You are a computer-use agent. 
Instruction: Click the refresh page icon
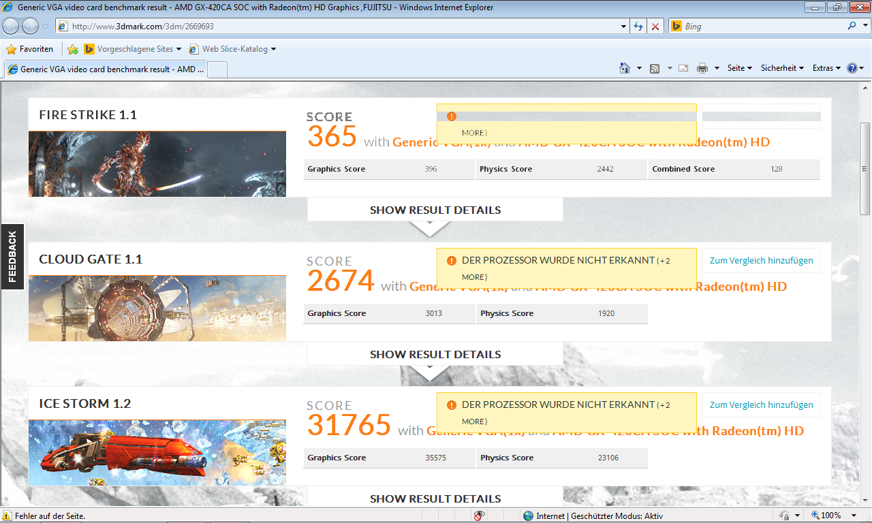pyautogui.click(x=638, y=27)
